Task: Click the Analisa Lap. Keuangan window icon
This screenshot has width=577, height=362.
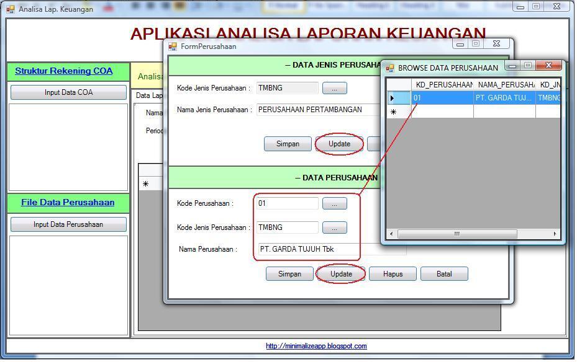Action: point(10,9)
